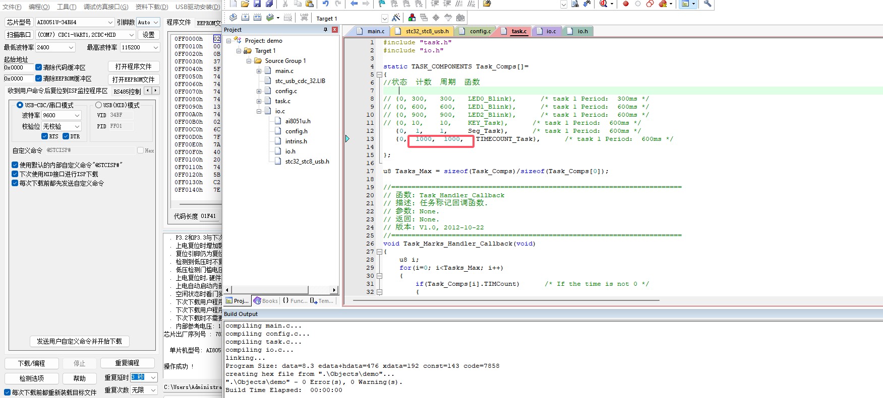The image size is (883, 398).
Task: Open window layout icon
Action: click(x=685, y=4)
